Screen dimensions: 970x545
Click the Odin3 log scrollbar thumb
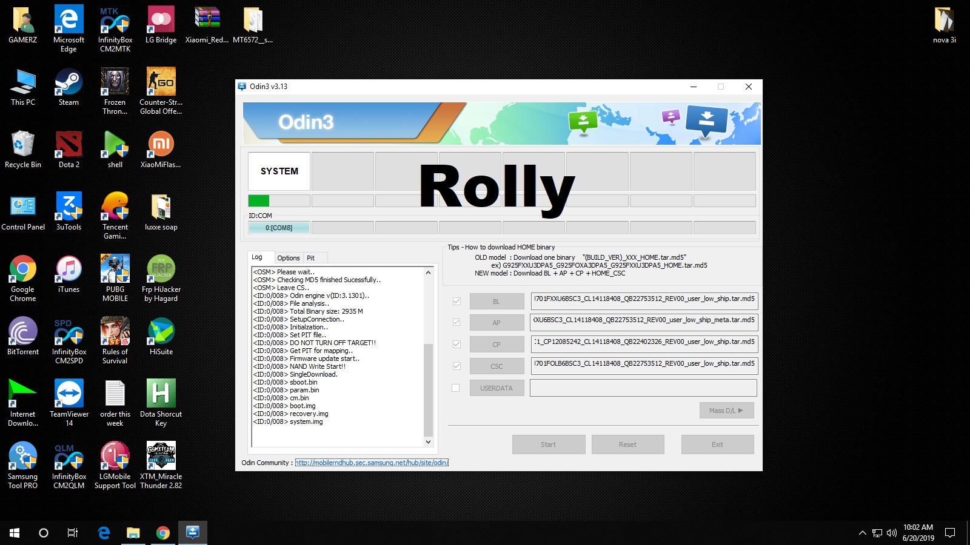point(429,389)
